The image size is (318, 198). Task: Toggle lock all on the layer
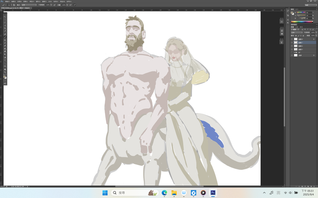point(303,36)
